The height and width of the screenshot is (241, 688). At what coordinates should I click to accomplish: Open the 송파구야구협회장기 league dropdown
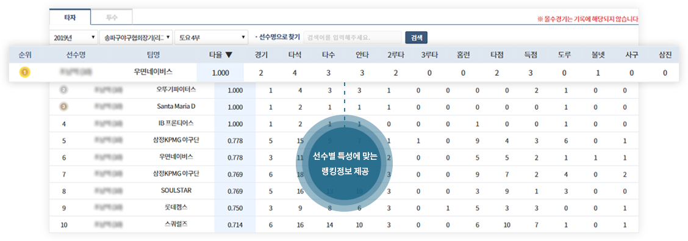136,37
